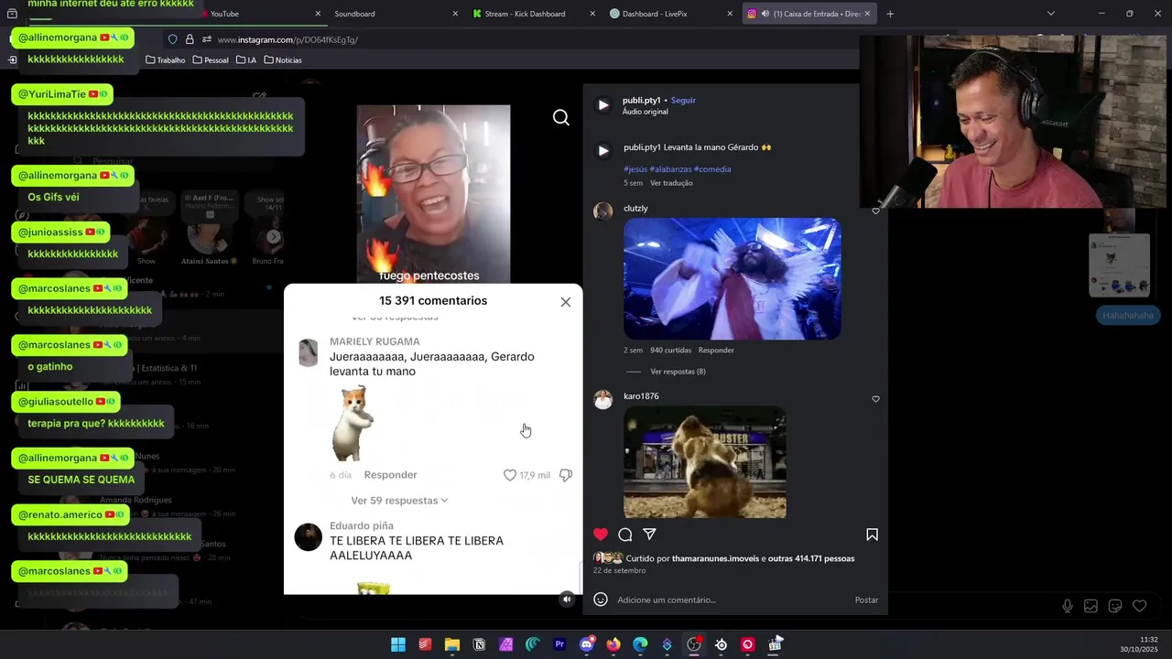The width and height of the screenshot is (1172, 659).
Task: Click the Postar button
Action: point(866,600)
